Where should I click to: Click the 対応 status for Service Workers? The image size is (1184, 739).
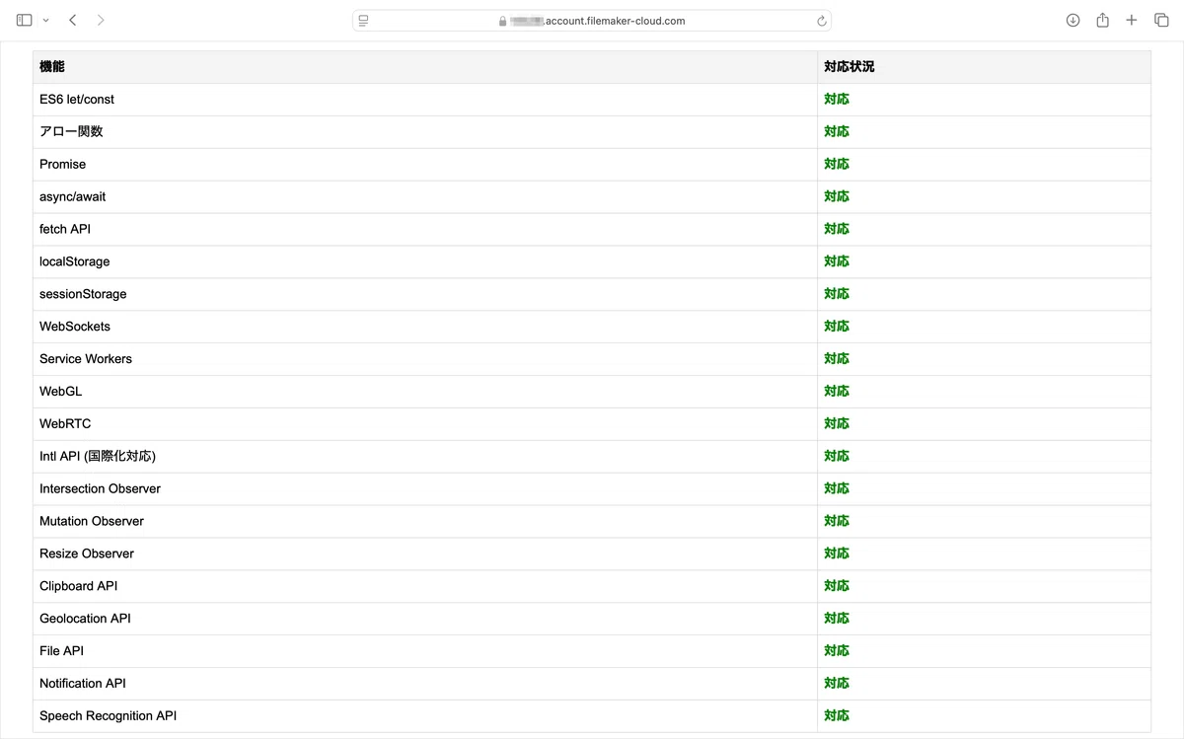837,359
